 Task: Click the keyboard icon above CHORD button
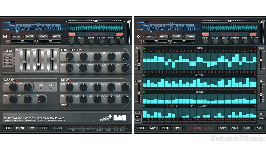[261, 114]
